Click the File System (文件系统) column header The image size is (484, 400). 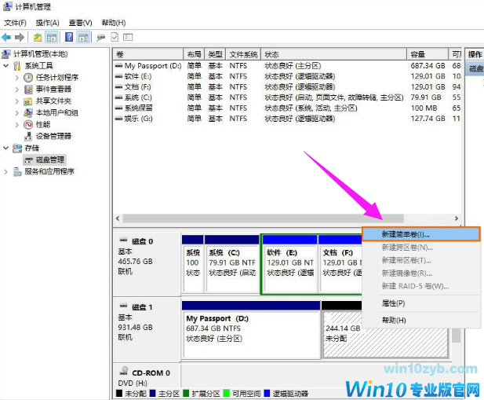[x=243, y=54]
